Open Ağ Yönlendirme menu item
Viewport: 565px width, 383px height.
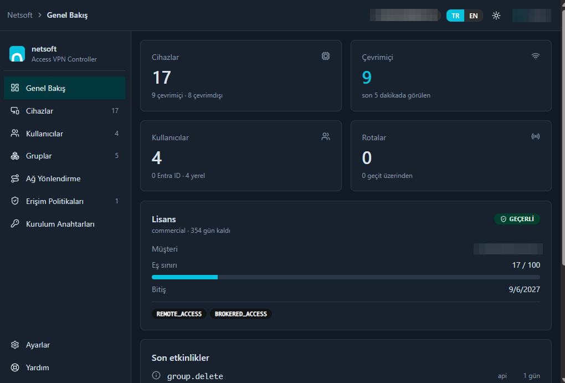click(x=64, y=178)
